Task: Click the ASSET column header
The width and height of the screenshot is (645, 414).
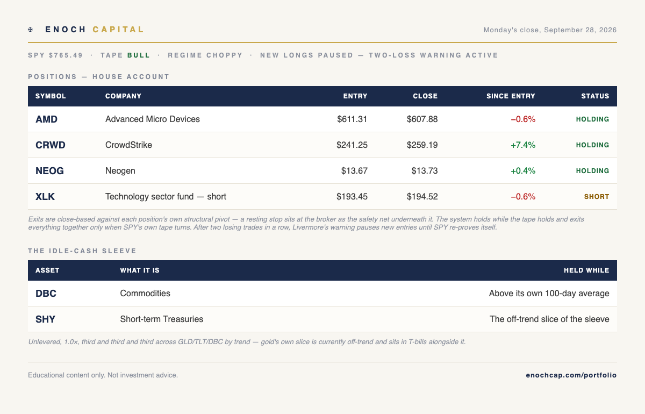Action: 47,270
